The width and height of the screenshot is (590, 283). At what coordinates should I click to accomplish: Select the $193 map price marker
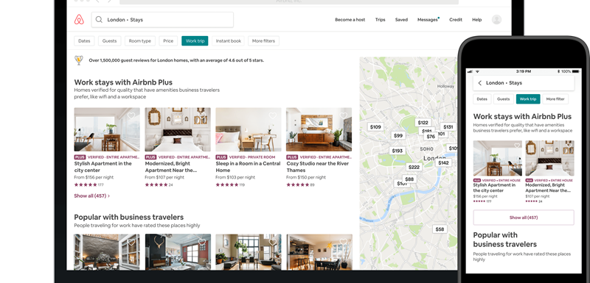click(x=398, y=151)
